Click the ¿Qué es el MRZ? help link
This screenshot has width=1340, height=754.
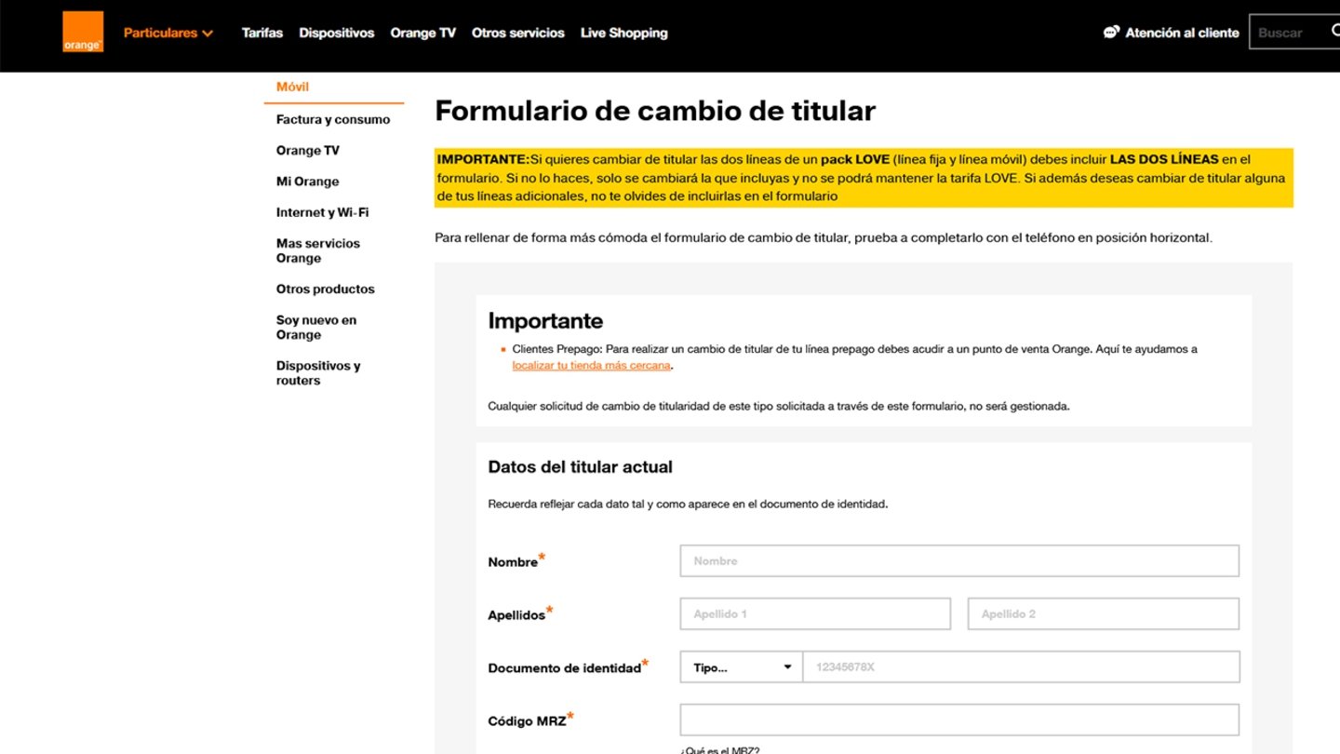719,749
